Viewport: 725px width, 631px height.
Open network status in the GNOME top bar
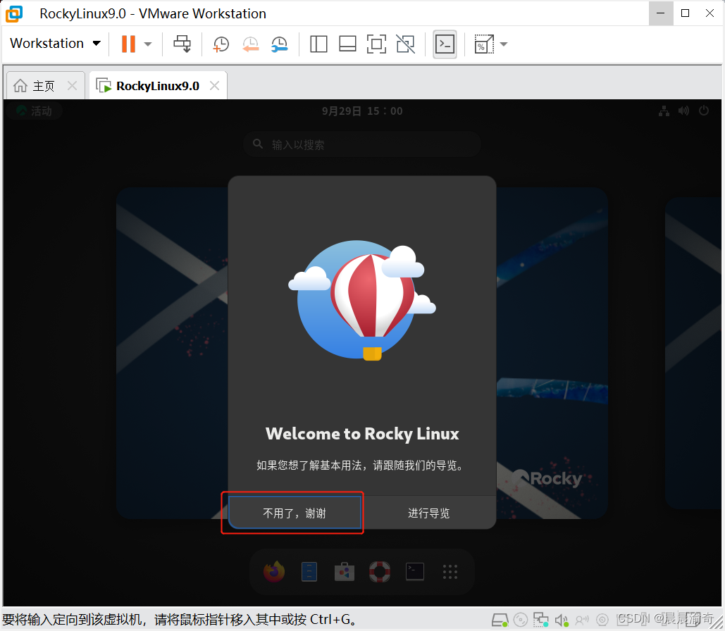664,111
